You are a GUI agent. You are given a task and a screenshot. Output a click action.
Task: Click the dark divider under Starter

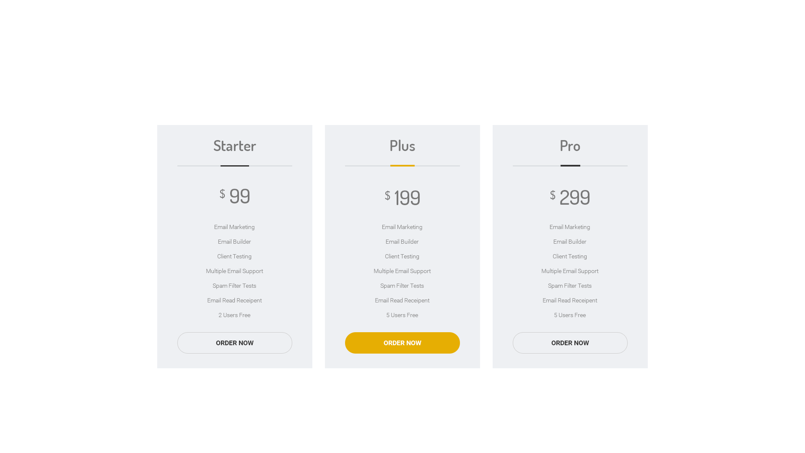pos(234,166)
